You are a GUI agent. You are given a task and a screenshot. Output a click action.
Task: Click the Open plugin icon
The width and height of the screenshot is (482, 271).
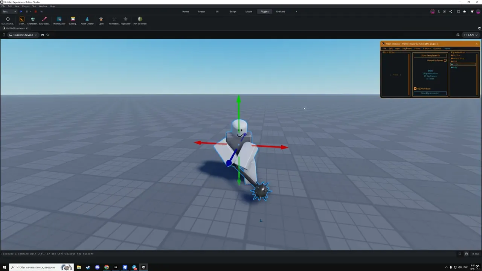coord(101,20)
